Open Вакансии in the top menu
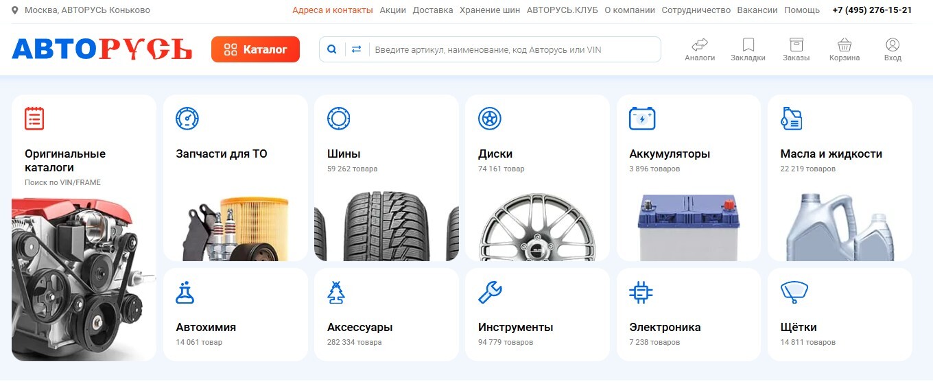 tap(757, 10)
